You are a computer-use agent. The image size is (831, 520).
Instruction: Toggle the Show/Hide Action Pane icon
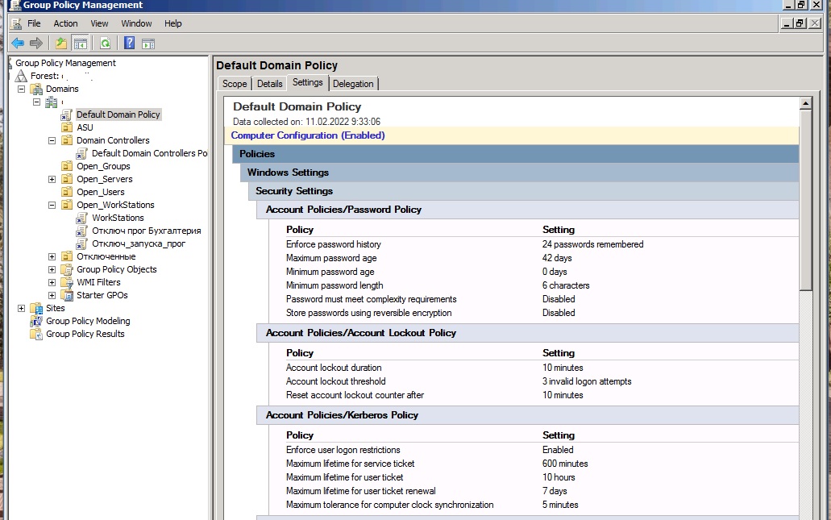pyautogui.click(x=148, y=44)
